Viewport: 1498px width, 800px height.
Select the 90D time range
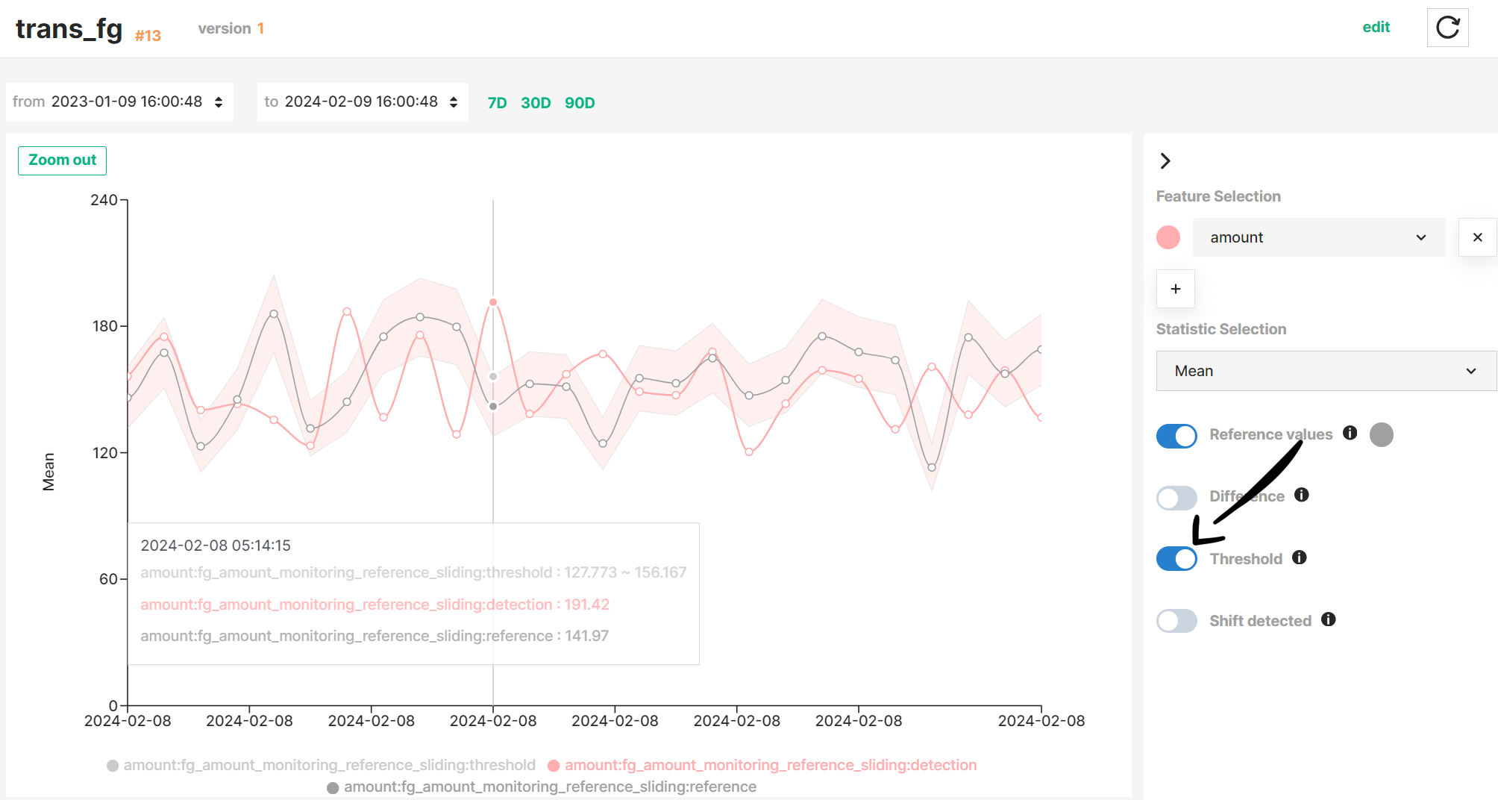pos(579,103)
